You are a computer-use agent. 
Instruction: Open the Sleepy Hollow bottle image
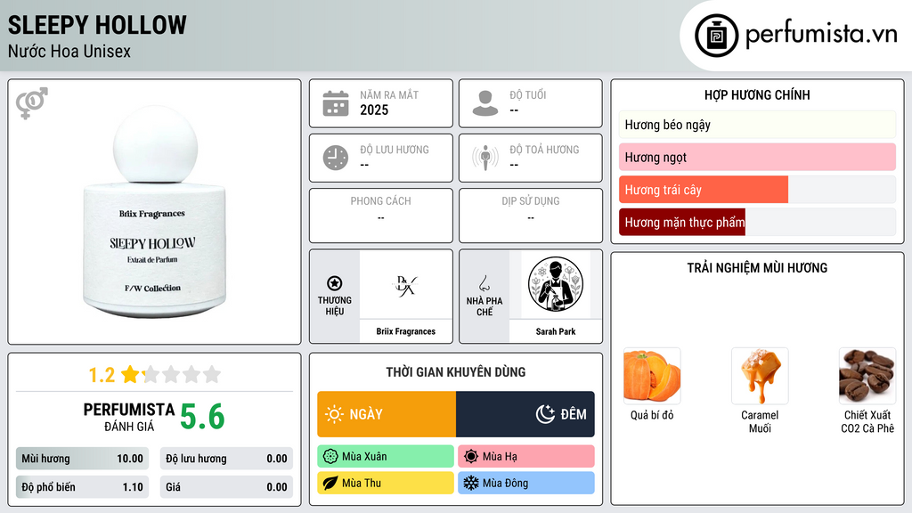pos(154,211)
